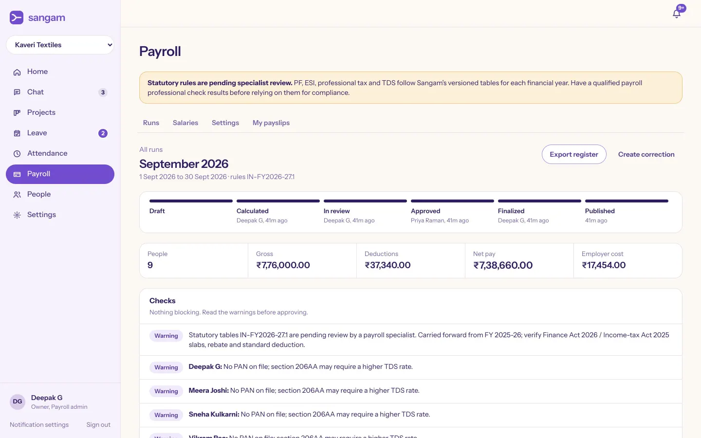Click the People sidebar icon
This screenshot has width=701, height=438.
click(x=17, y=195)
